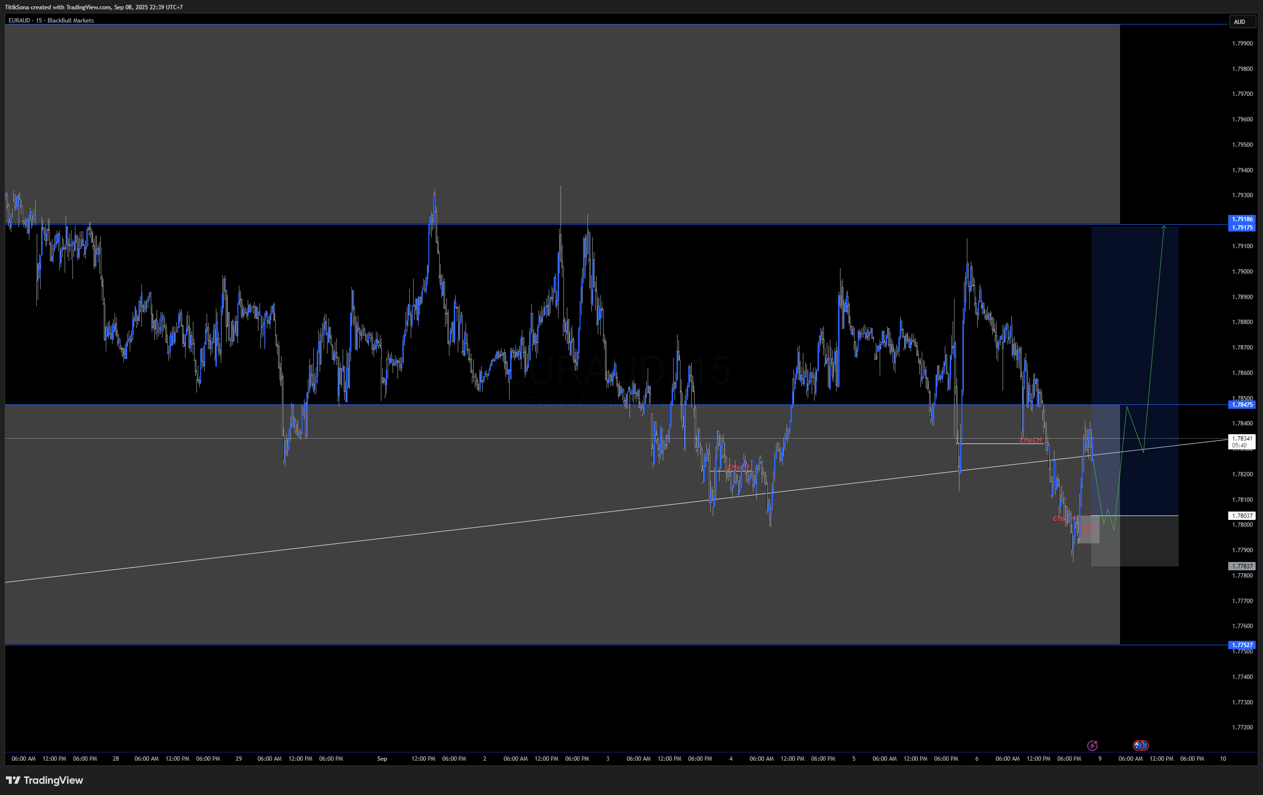Click the purple lightning event icon
Viewport: 1263px width, 795px height.
click(x=1092, y=745)
